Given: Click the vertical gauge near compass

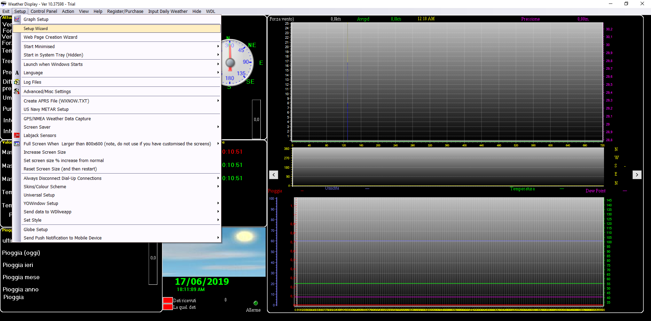Looking at the screenshot, I should [x=256, y=119].
